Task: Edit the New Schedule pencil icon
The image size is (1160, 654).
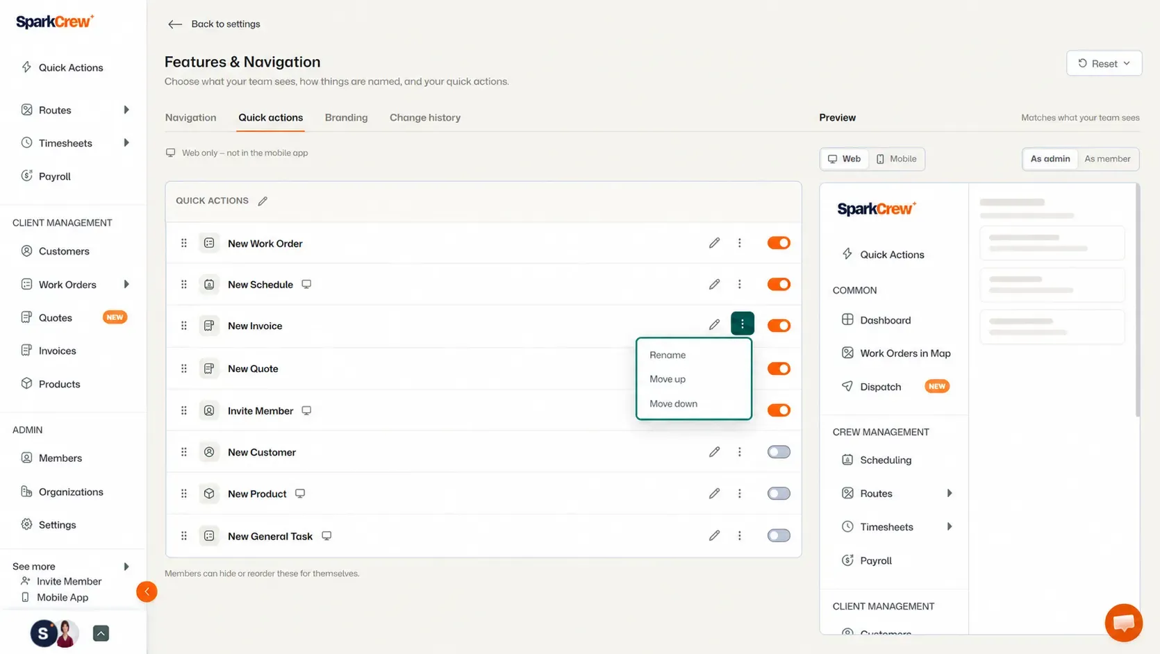Action: coord(714,284)
